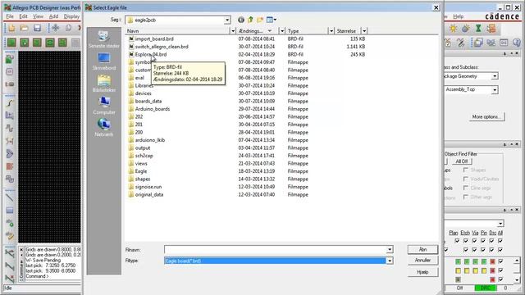Click New file icon in Allegro toolbar
This screenshot has width=525, height=295.
(11, 28)
